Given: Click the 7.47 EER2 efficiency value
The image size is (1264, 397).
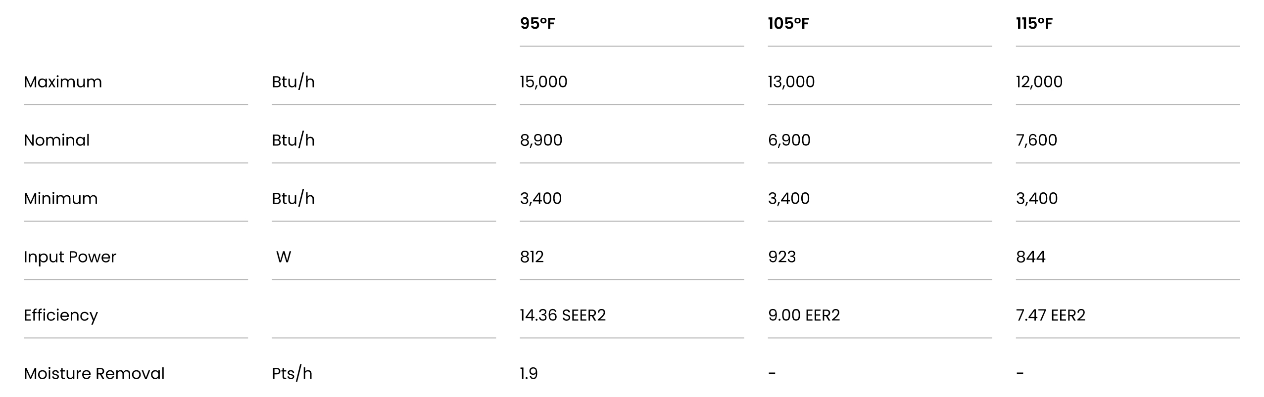Looking at the screenshot, I should tap(1051, 315).
